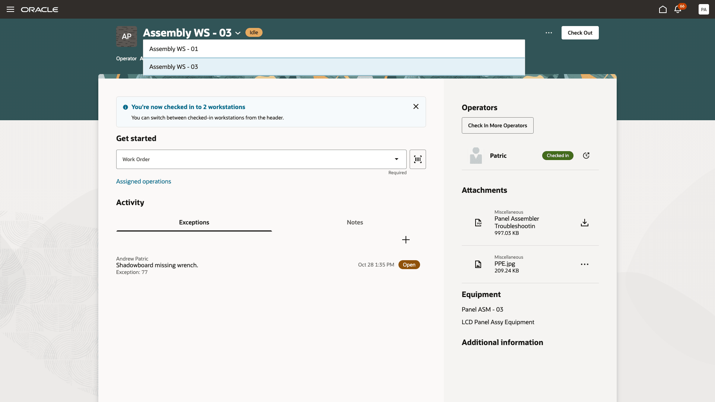The width and height of the screenshot is (715, 402).
Task: Open the hamburger navigation menu
Action: click(x=10, y=9)
